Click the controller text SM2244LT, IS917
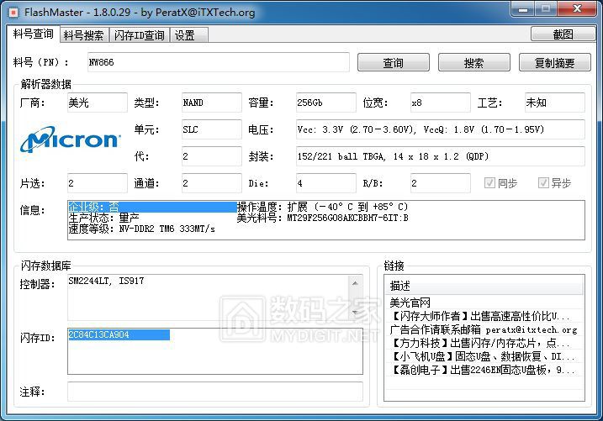The width and height of the screenshot is (603, 421). [x=106, y=281]
